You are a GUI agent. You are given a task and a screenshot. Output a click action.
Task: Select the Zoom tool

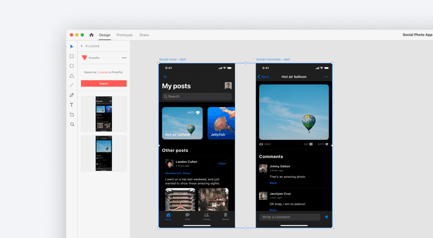click(x=72, y=124)
